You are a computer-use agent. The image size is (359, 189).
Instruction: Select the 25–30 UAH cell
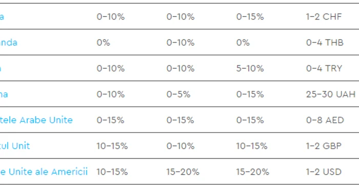click(331, 94)
